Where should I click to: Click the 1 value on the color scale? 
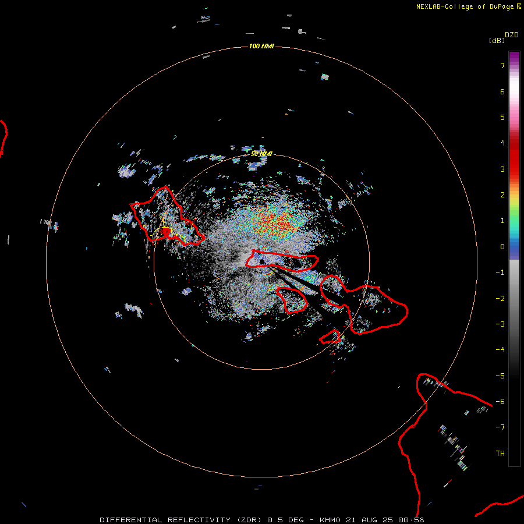point(502,221)
